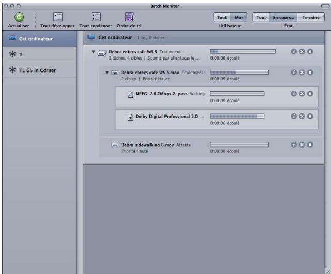Click the Cet ordinateur header monitor icon
This screenshot has height=274, width=331.
pos(92,38)
